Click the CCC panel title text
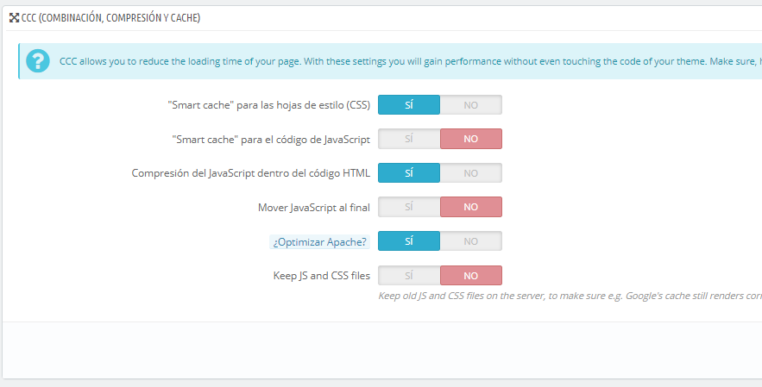The image size is (762, 387). (110, 18)
